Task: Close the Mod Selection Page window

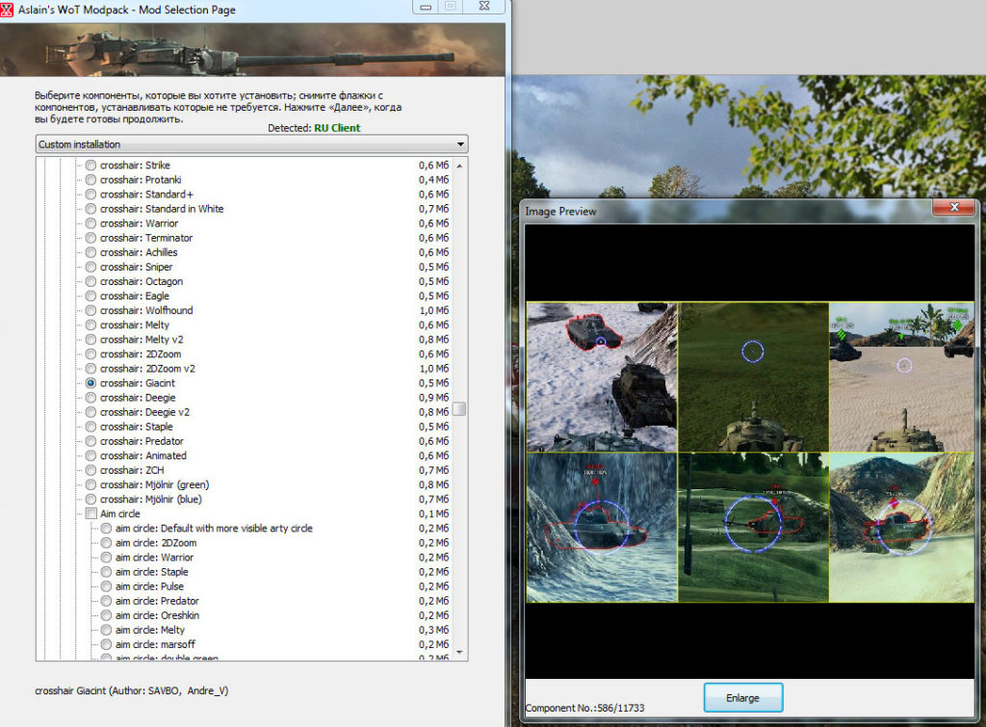Action: click(484, 7)
